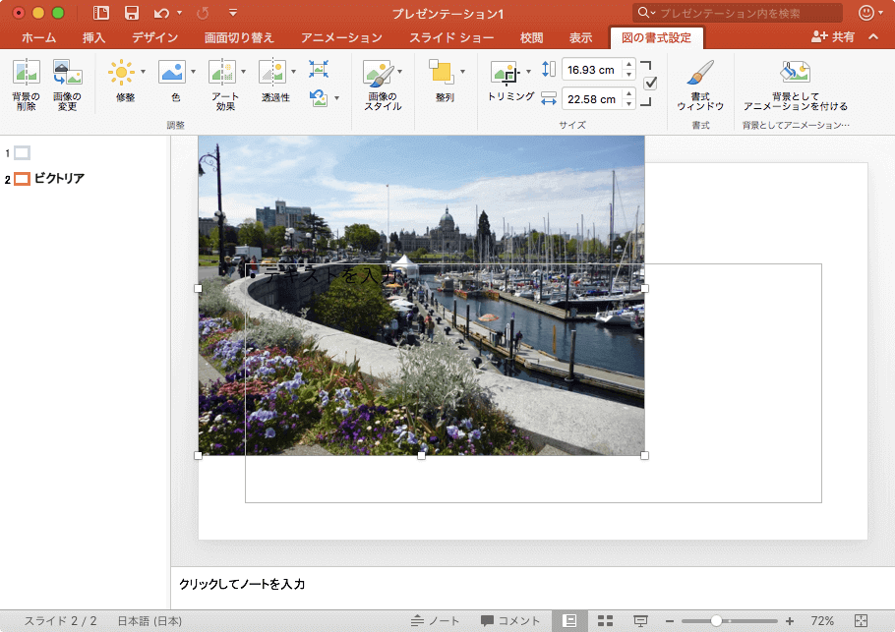Click the notes area クリックしてノートを入力
The width and height of the screenshot is (895, 632).
coord(242,584)
